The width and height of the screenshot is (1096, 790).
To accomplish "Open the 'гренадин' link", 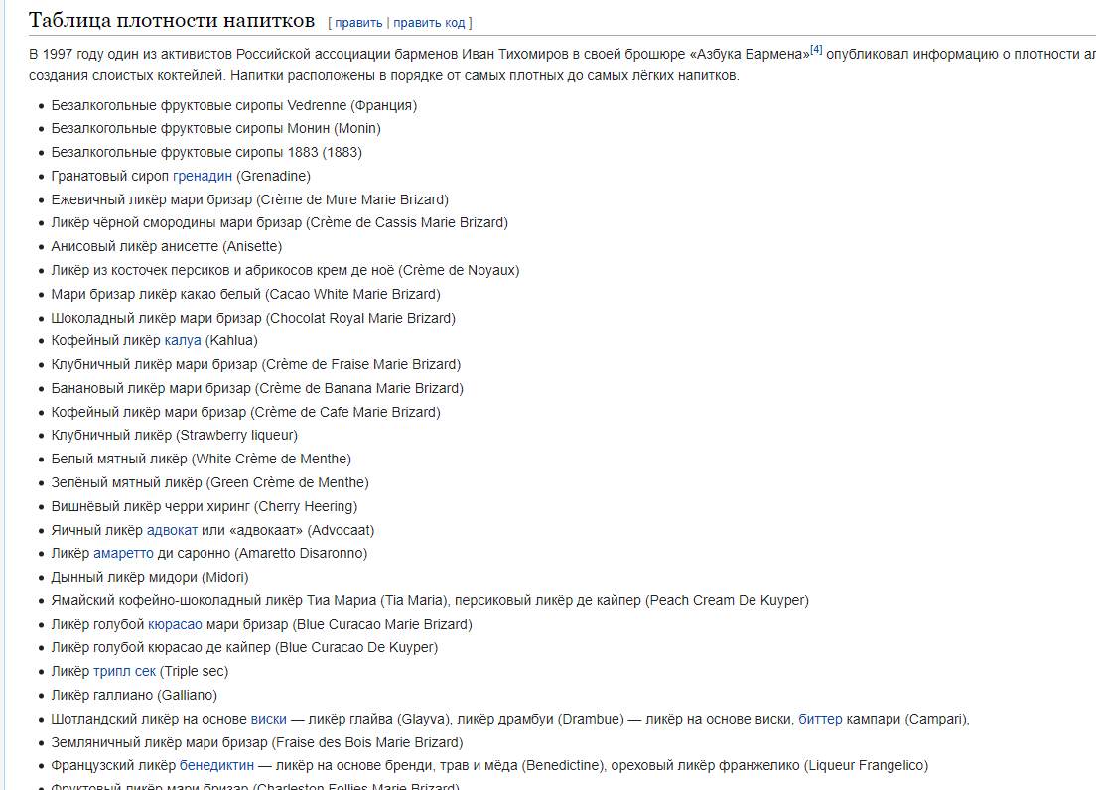I will coord(202,176).
